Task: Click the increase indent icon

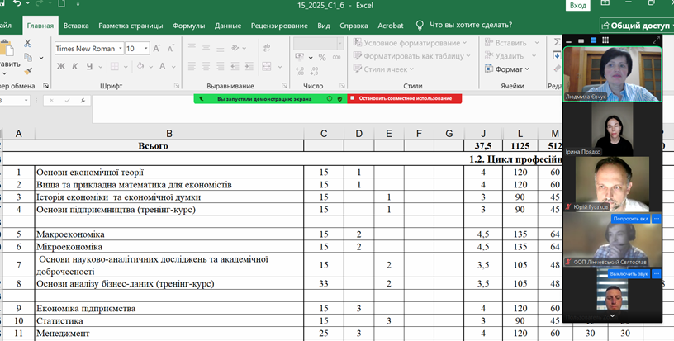Action: (x=249, y=67)
